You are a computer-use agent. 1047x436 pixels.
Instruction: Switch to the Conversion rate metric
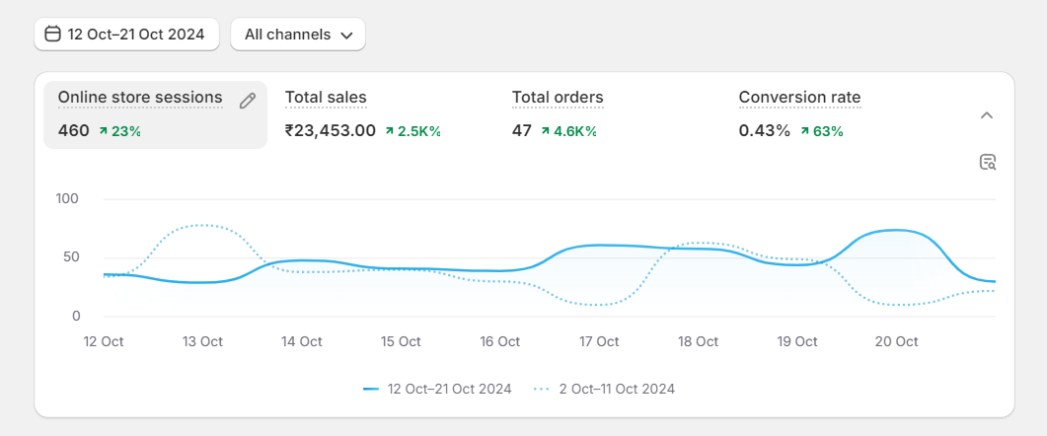799,98
